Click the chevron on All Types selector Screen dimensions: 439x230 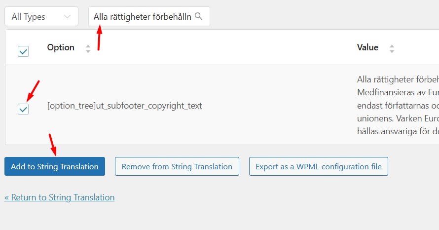[x=68, y=16]
